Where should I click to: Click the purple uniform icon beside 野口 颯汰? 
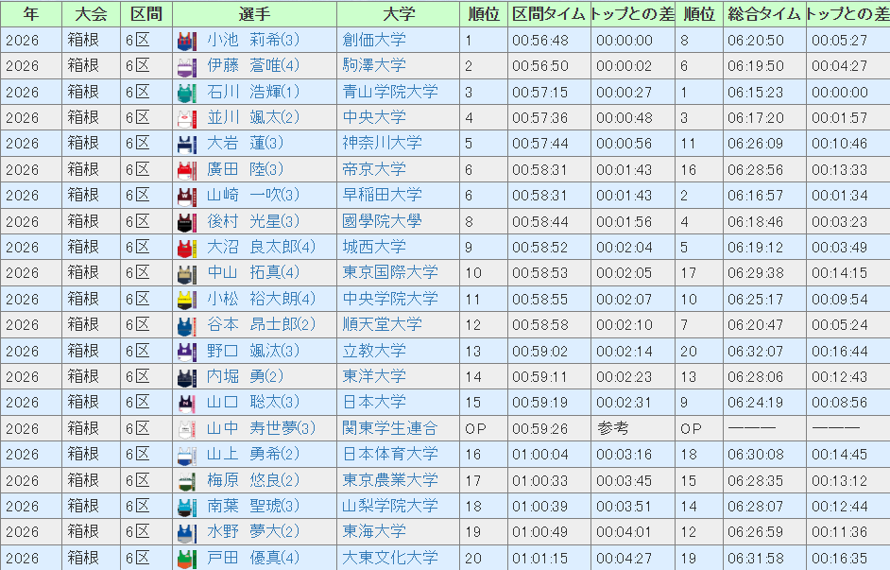coord(186,352)
